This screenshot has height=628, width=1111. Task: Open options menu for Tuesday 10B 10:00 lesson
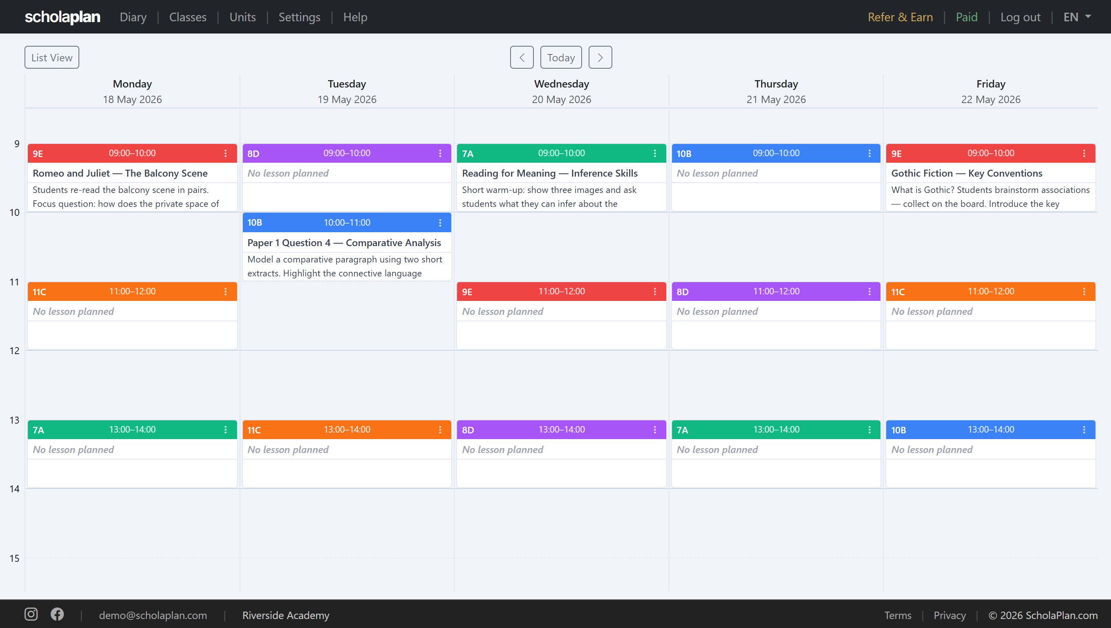pyautogui.click(x=440, y=222)
